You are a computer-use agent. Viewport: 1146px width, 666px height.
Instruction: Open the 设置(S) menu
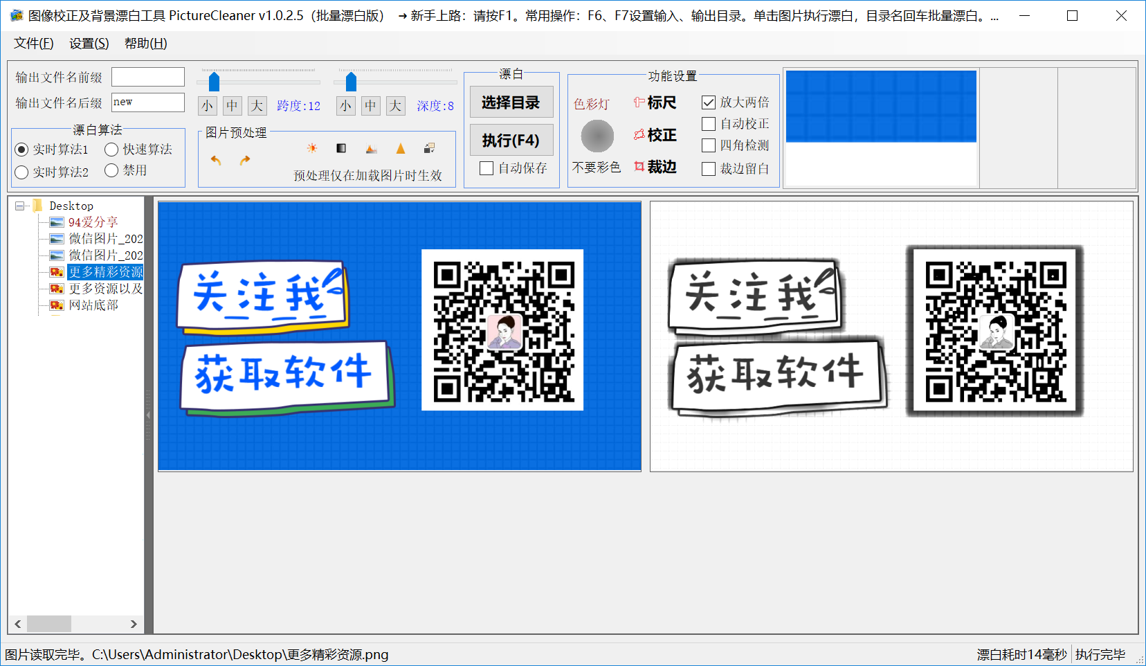coord(89,44)
